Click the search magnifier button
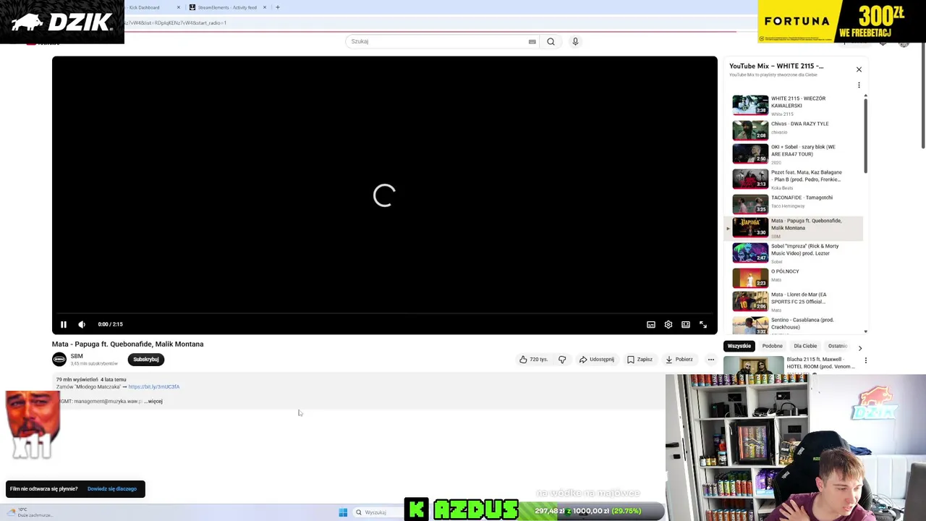The height and width of the screenshot is (521, 926). [551, 41]
